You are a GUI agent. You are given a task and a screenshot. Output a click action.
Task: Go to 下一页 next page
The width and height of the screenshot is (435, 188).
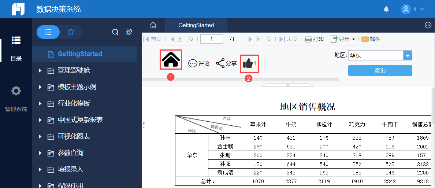tap(260, 39)
